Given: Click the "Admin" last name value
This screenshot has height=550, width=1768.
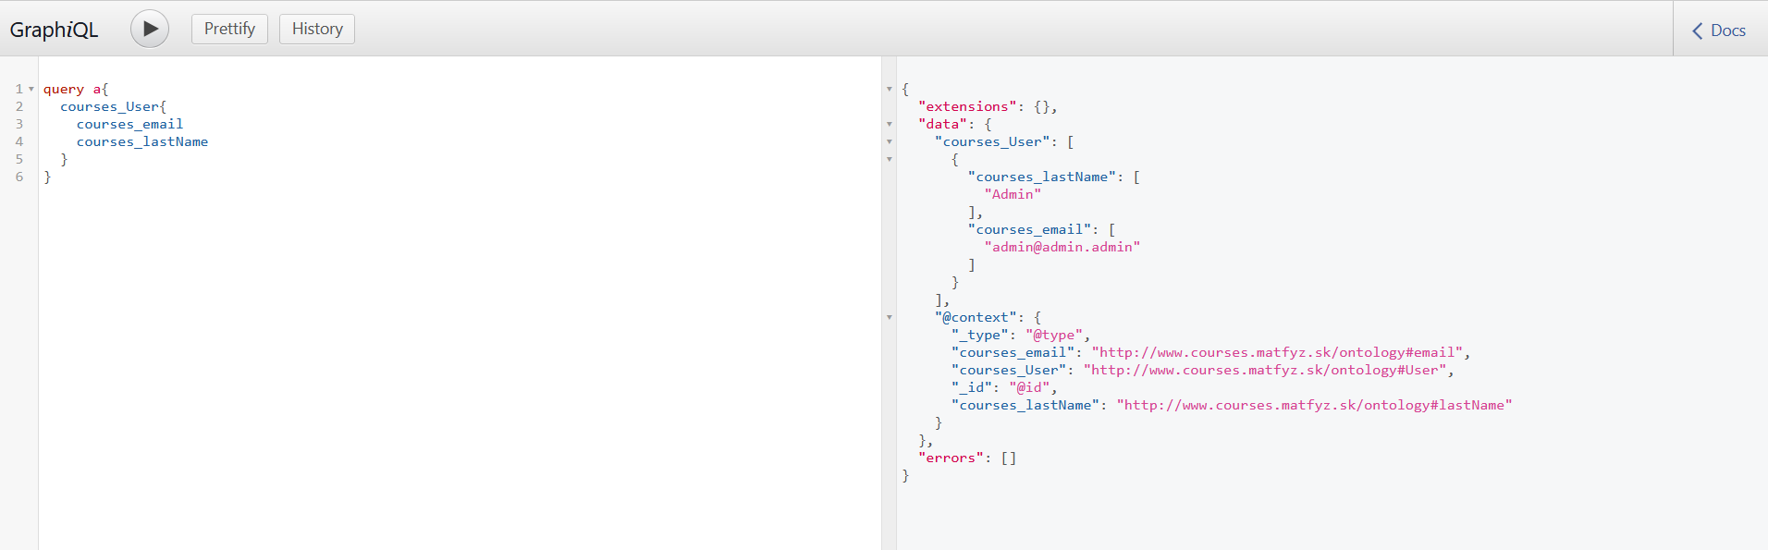Looking at the screenshot, I should coord(1013,195).
